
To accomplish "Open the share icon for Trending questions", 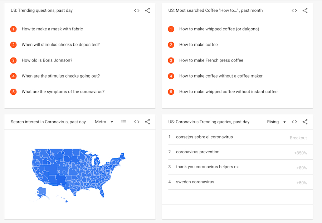I will click(147, 10).
